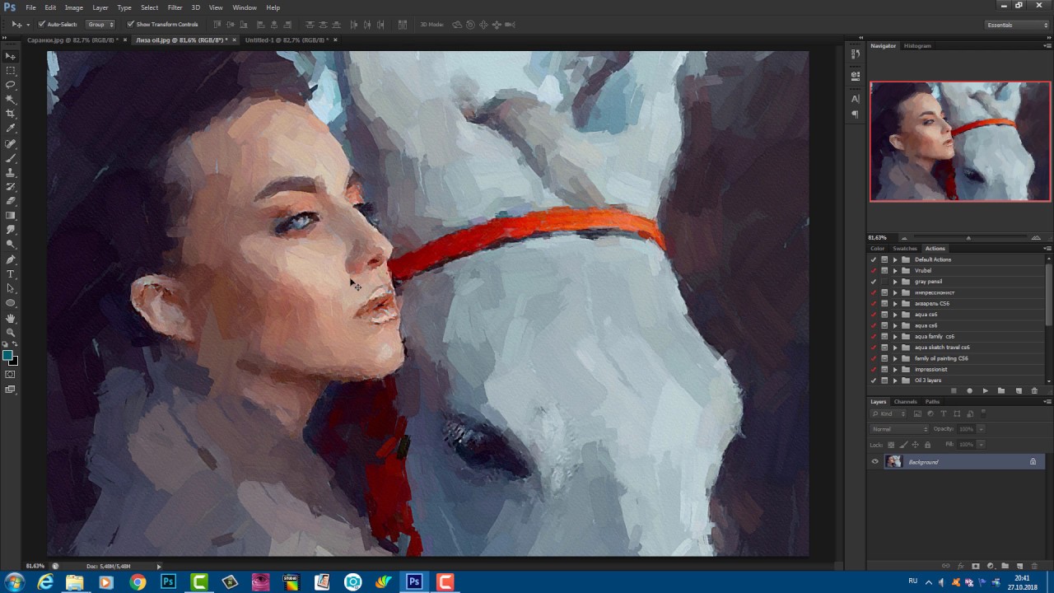Switch to the Histogram tab
1054x593 pixels.
click(917, 46)
